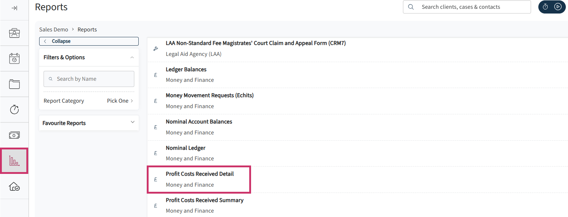Open the folder icon in sidebar
Screen dimensions: 568x217
[14, 84]
